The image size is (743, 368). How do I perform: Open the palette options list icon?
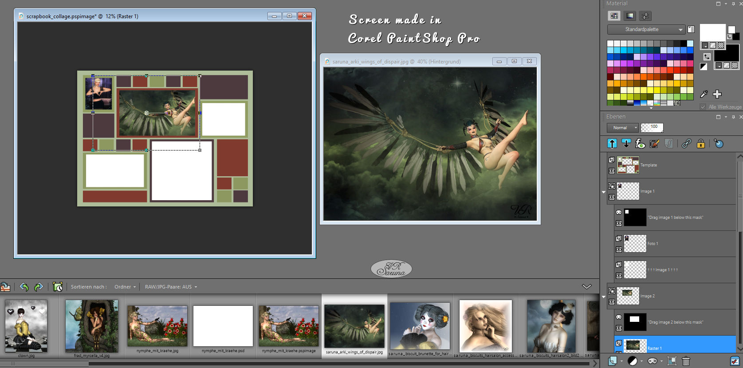tap(691, 29)
